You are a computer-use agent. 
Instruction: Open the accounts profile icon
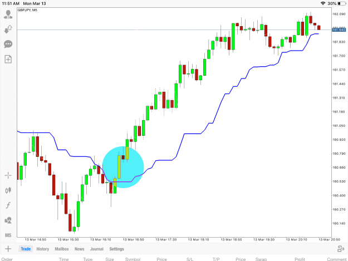coord(8,14)
